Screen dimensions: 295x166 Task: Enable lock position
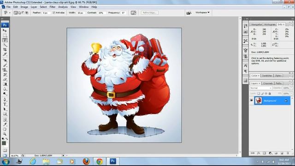(266, 93)
